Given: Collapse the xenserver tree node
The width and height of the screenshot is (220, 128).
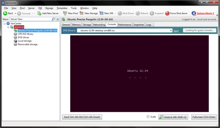Looking at the screenshot, I should (8, 27).
